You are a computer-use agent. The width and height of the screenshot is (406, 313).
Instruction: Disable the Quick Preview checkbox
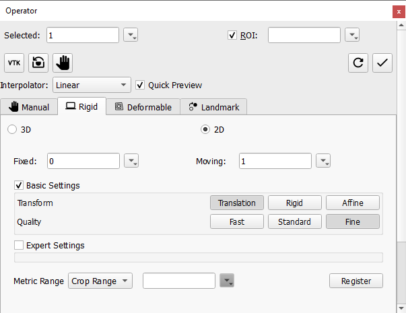click(x=140, y=85)
